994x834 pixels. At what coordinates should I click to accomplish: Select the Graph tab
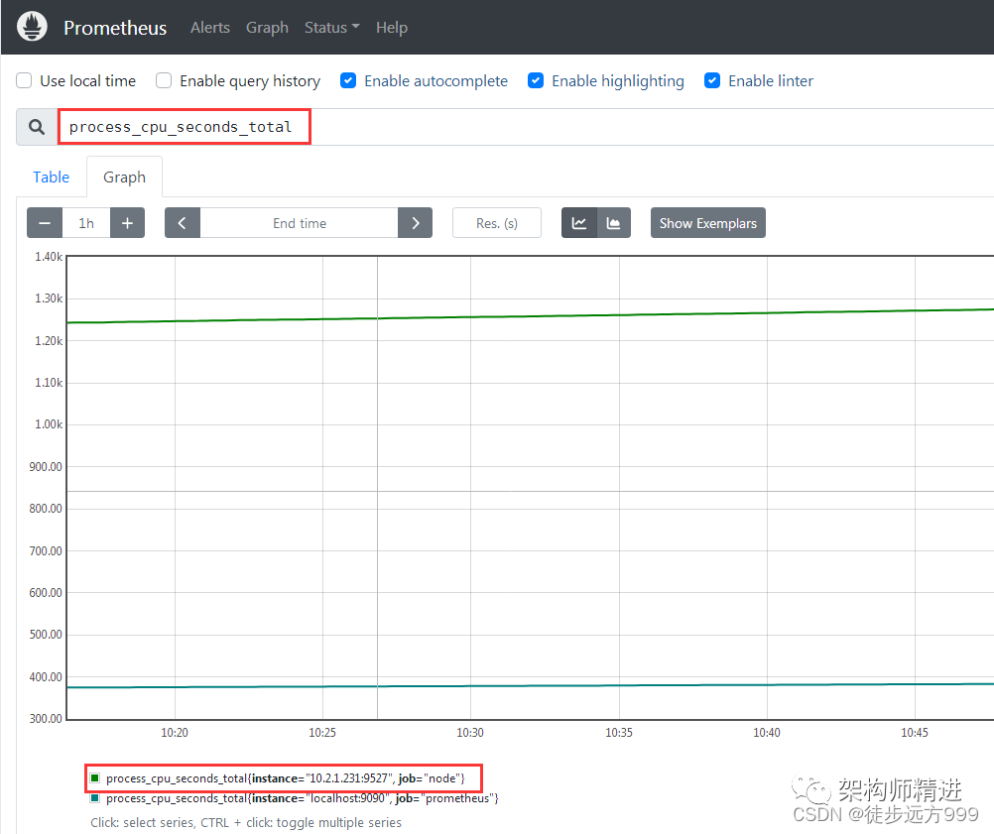pyautogui.click(x=124, y=177)
